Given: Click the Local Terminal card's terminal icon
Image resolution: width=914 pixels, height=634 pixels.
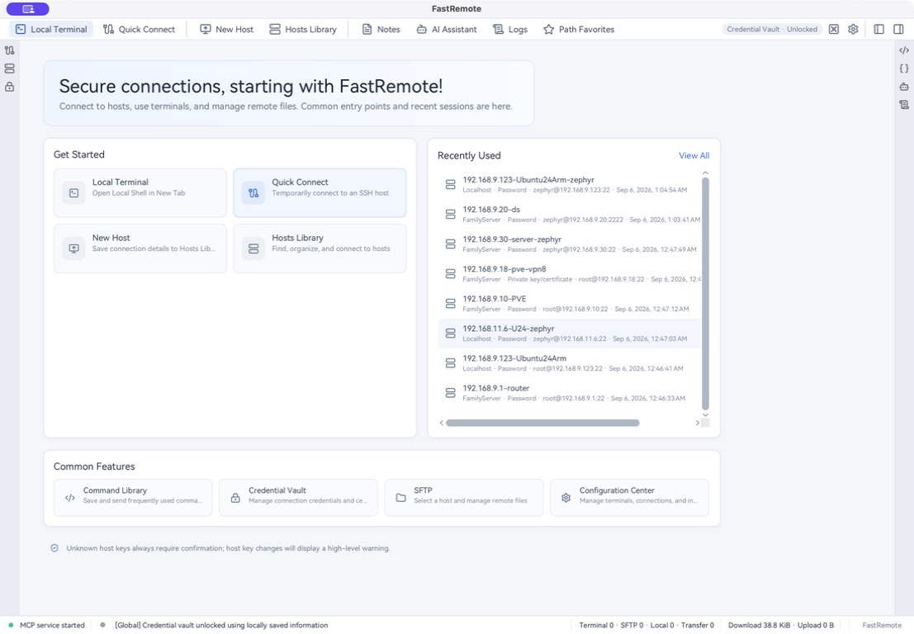Looking at the screenshot, I should coord(74,193).
